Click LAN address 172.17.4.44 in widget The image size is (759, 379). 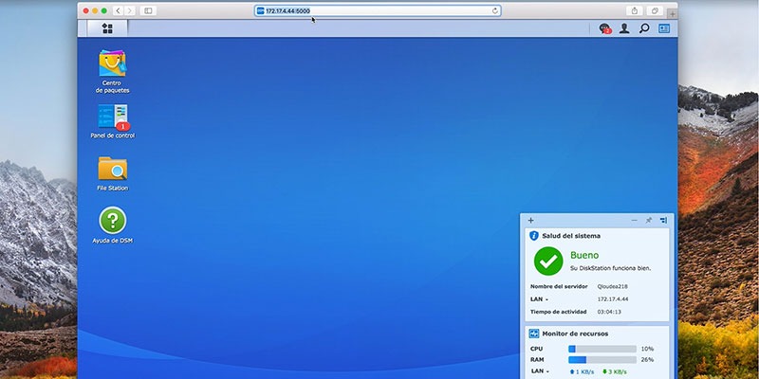pyautogui.click(x=613, y=299)
